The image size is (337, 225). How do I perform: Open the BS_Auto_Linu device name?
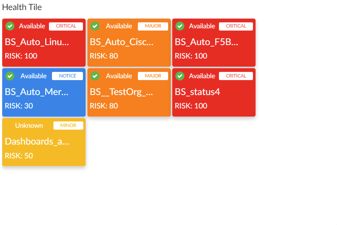pos(37,42)
